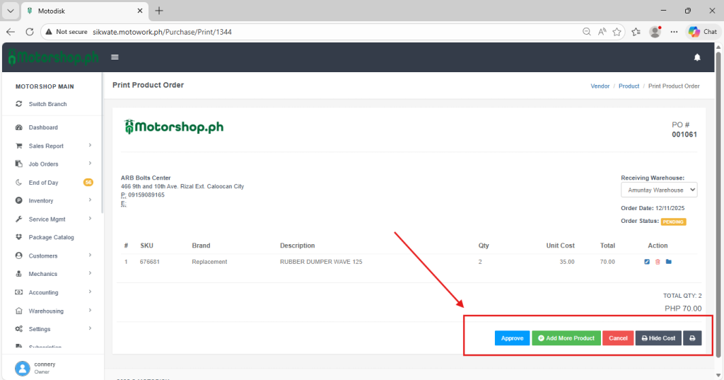Toggle the hamburger sidebar menu
The image size is (724, 380).
(115, 57)
